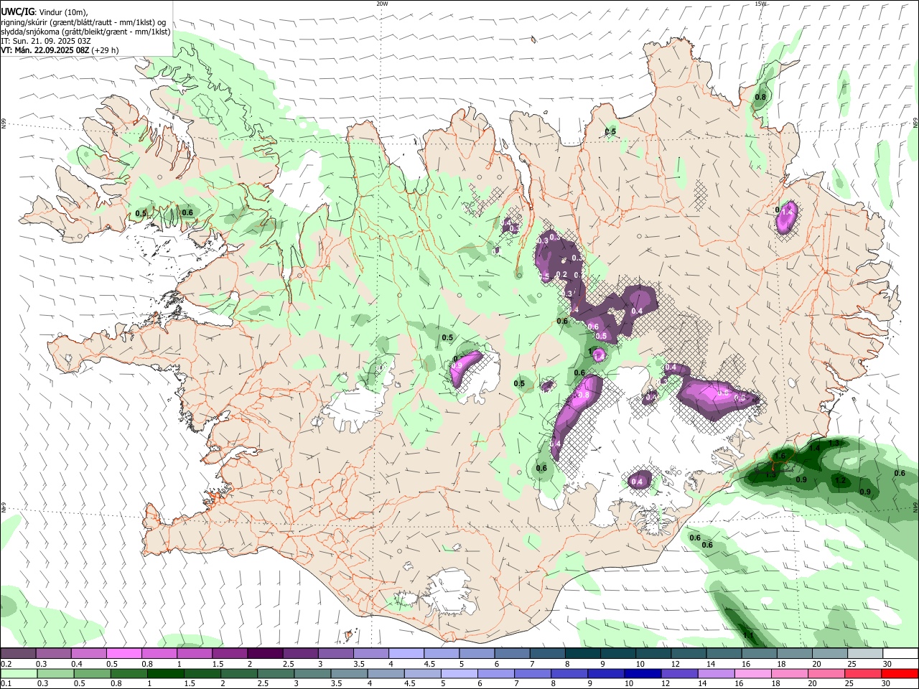The width and height of the screenshot is (919, 689).
Task: Click the '0.8' value in the northeast green patch
Action: (x=760, y=97)
